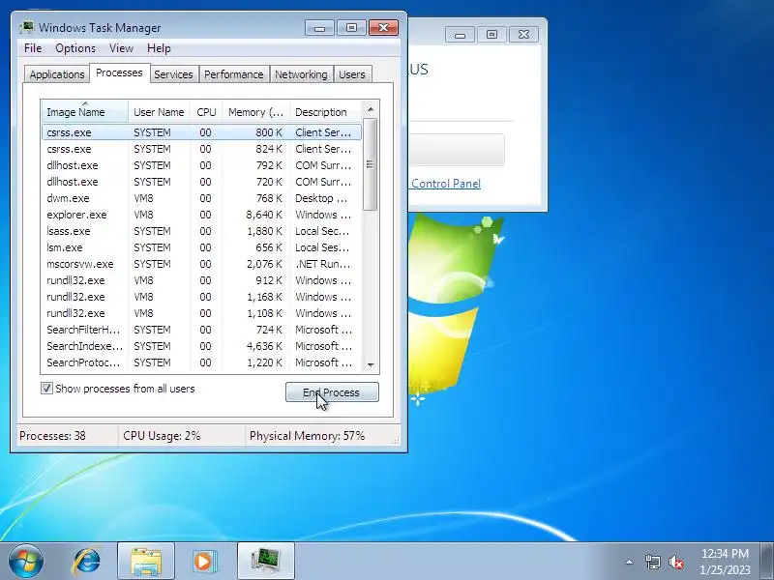Select the rundll32.exe row using 1,168 K

click(201, 297)
